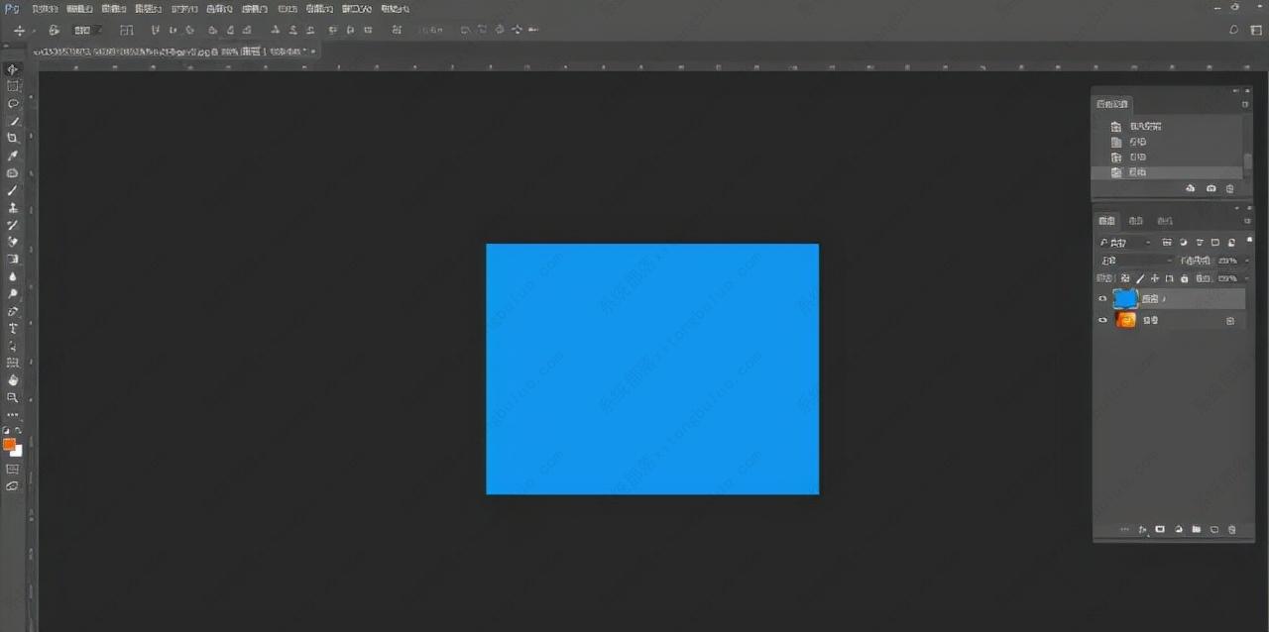Select the Lasso tool
The width and height of the screenshot is (1269, 632).
(x=13, y=103)
